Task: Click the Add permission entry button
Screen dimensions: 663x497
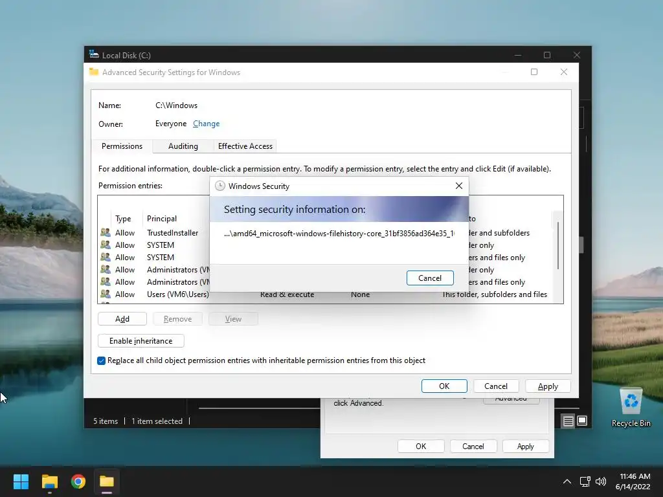Action: coord(122,318)
